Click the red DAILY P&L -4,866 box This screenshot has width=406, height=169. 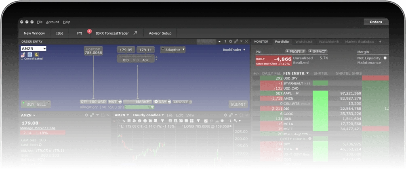point(273,61)
